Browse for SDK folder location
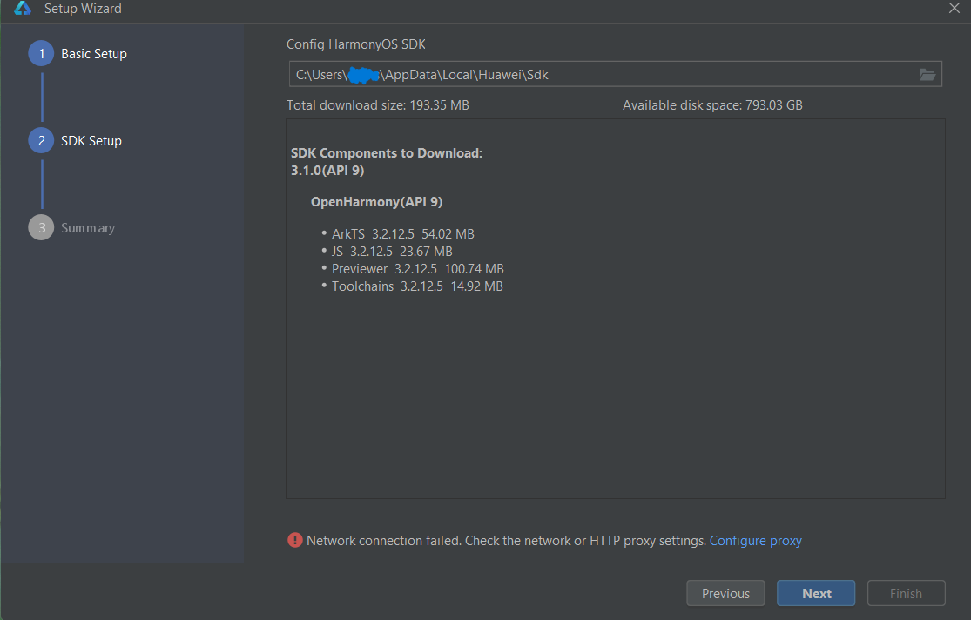The width and height of the screenshot is (971, 620). [927, 74]
